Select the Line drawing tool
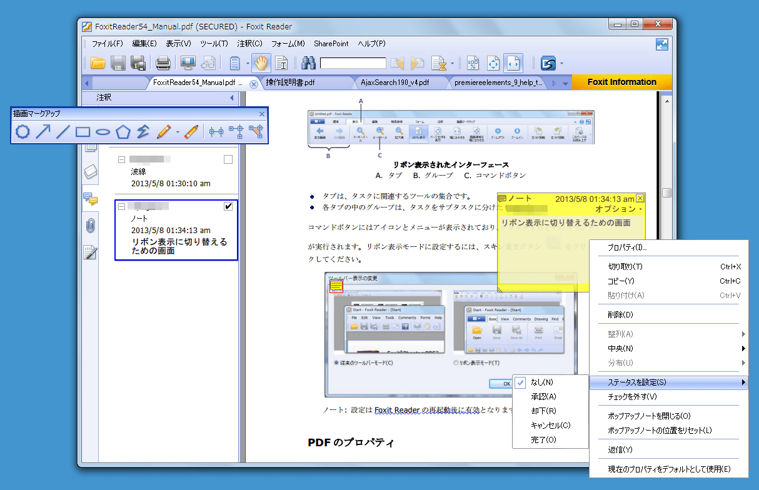The image size is (759, 490). 63,132
